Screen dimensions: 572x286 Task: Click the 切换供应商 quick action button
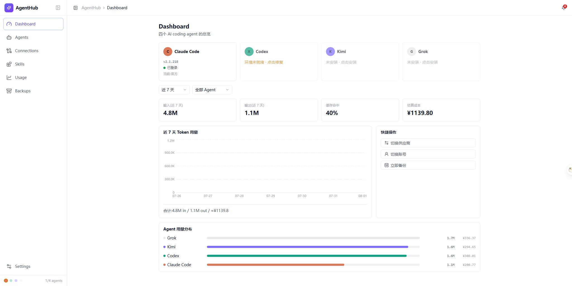click(428, 143)
